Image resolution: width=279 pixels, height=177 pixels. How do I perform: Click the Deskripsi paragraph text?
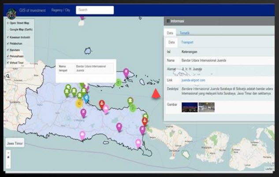point(227,91)
